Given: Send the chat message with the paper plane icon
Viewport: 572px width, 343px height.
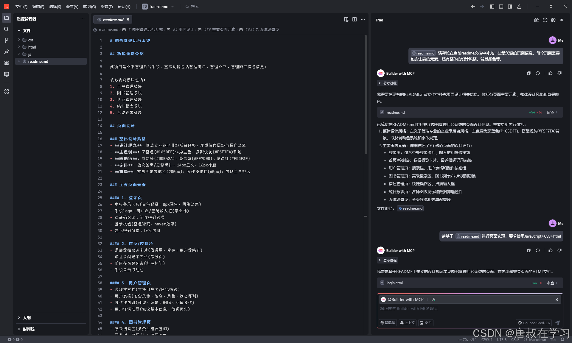Looking at the screenshot, I should pyautogui.click(x=557, y=323).
